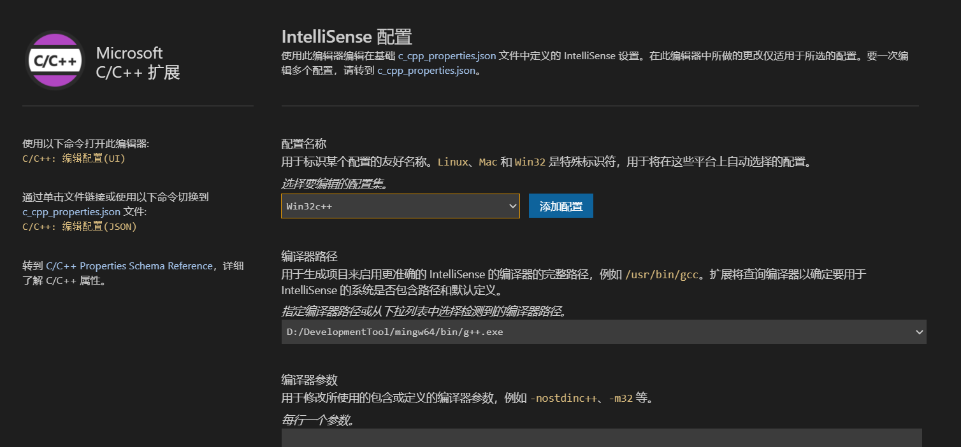The width and height of the screenshot is (961, 447).
Task: Click the 编译器路径 section label
Action: pyautogui.click(x=310, y=256)
